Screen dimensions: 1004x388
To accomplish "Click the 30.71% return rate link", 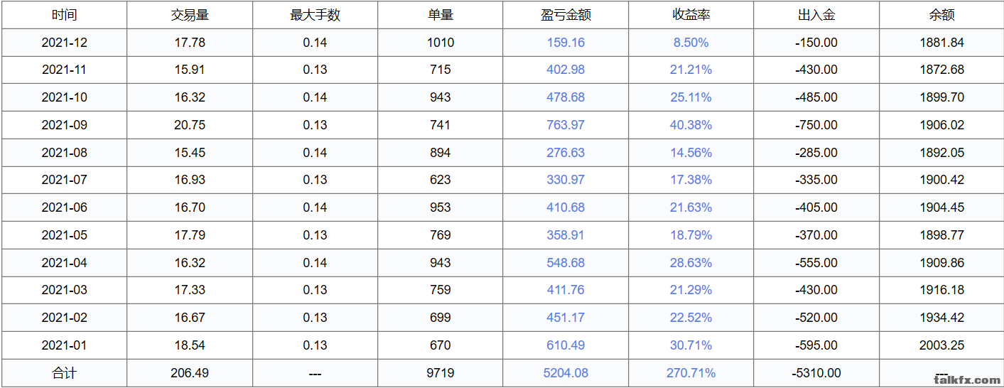I will [691, 345].
